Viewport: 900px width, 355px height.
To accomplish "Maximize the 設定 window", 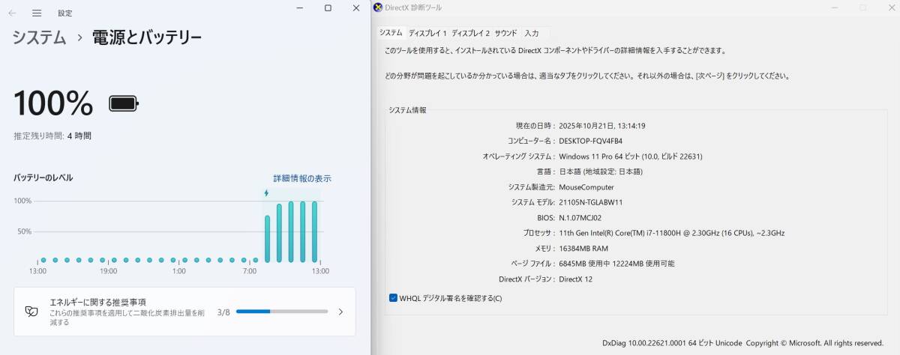I will click(328, 8).
